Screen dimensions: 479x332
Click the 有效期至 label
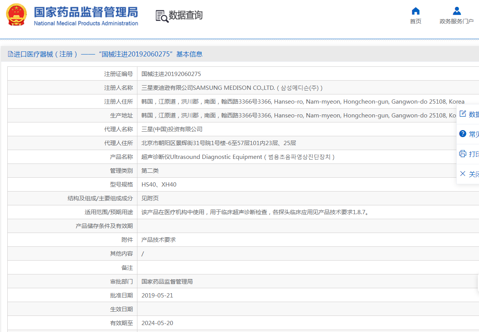tap(121, 323)
